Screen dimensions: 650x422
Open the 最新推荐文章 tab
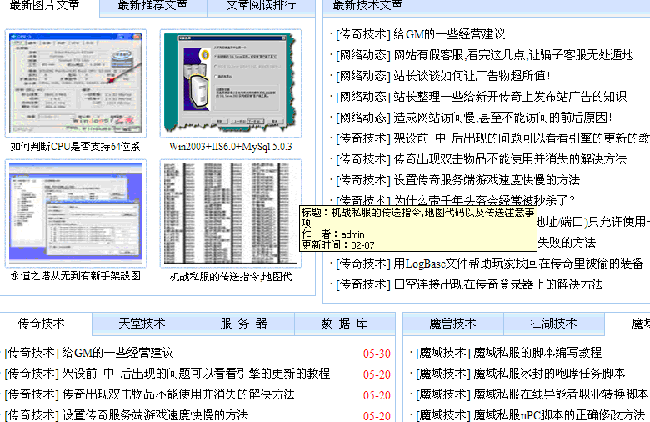click(152, 6)
